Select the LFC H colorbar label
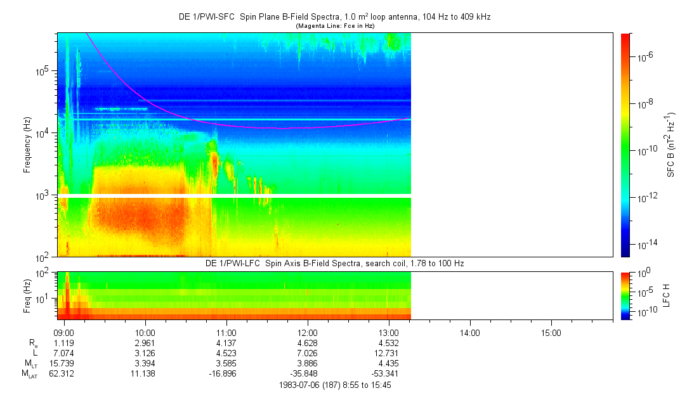This screenshot has width=687, height=393. (x=667, y=295)
